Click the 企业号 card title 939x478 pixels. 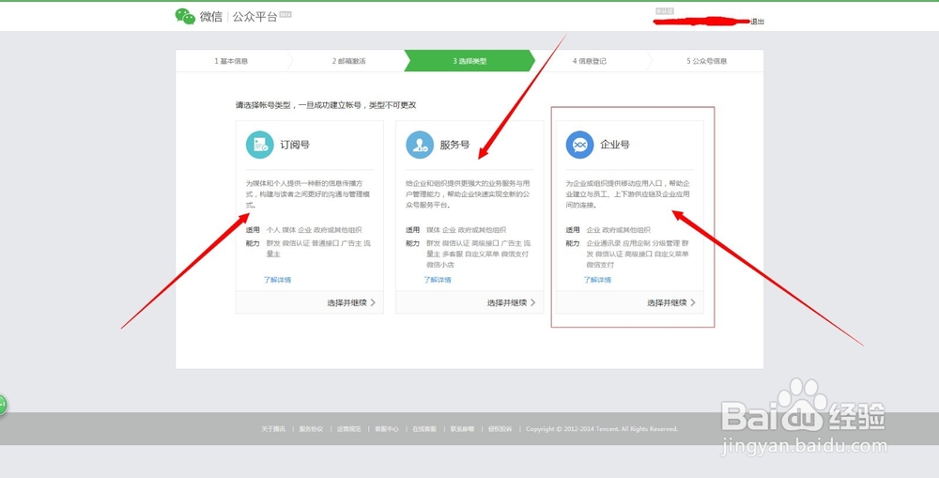(615, 145)
